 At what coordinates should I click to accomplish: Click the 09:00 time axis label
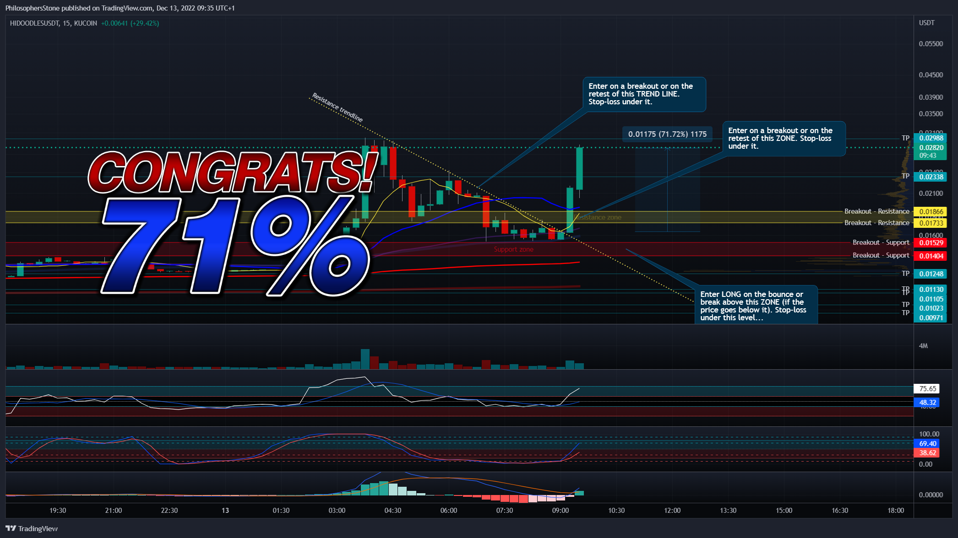pos(561,511)
